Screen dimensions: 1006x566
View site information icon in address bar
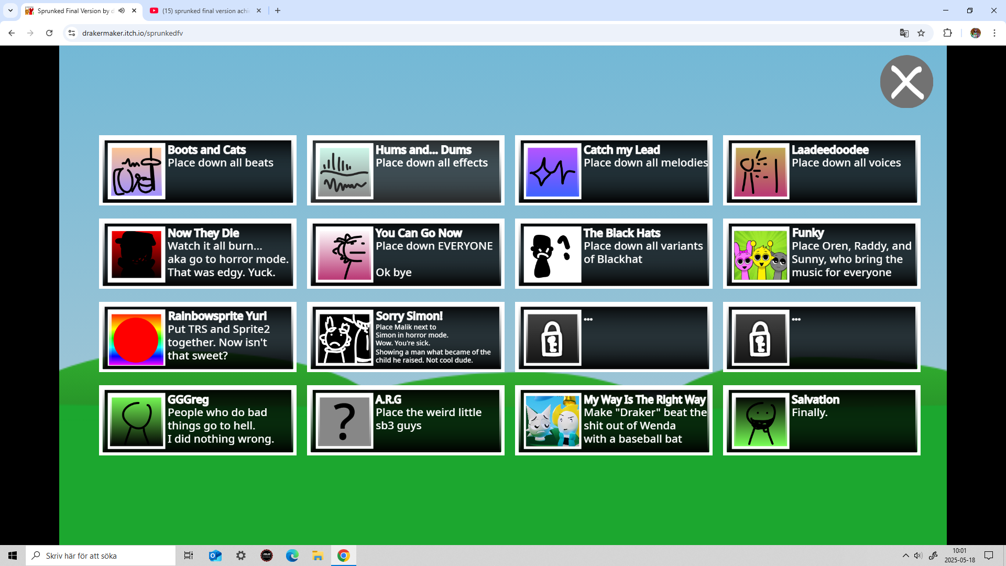coord(72,33)
